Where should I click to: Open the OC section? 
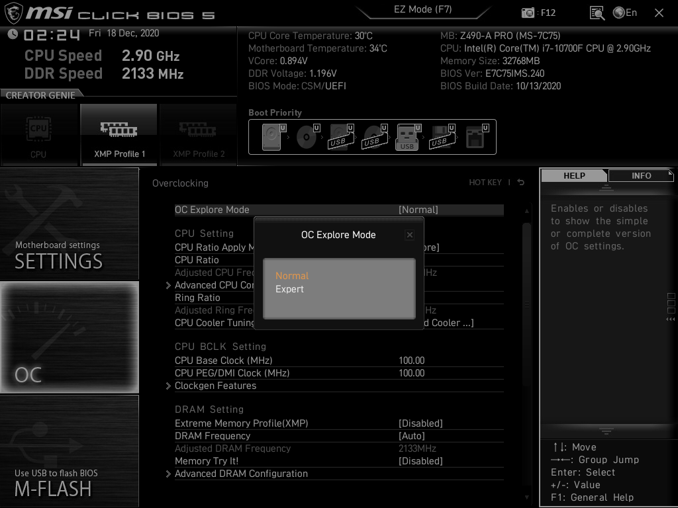(x=69, y=337)
